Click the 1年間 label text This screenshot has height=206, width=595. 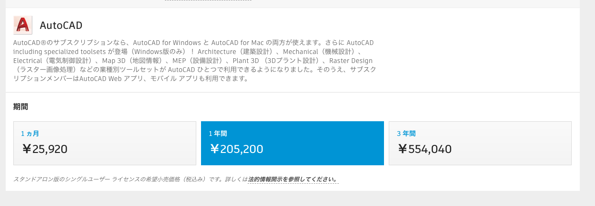(218, 134)
